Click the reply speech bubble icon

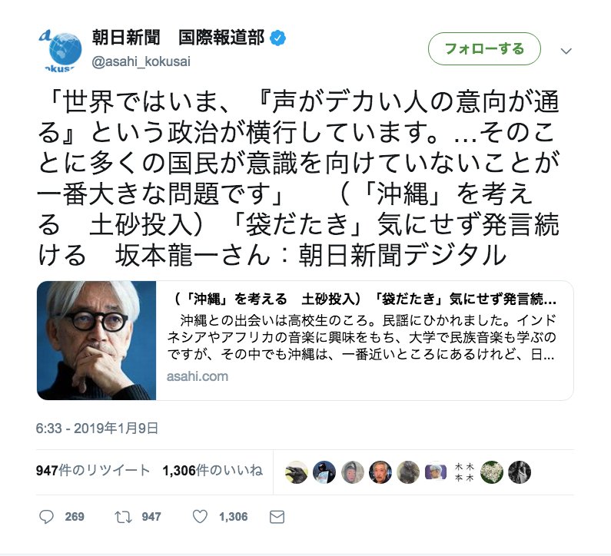[46, 517]
